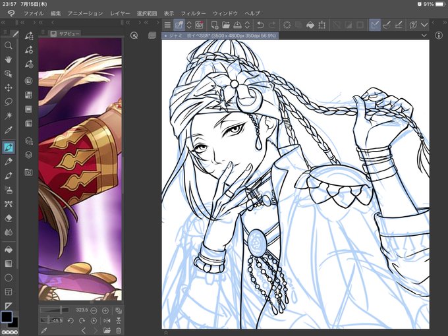Open the フィルター menu
The height and width of the screenshot is (336, 448).
[x=193, y=13]
